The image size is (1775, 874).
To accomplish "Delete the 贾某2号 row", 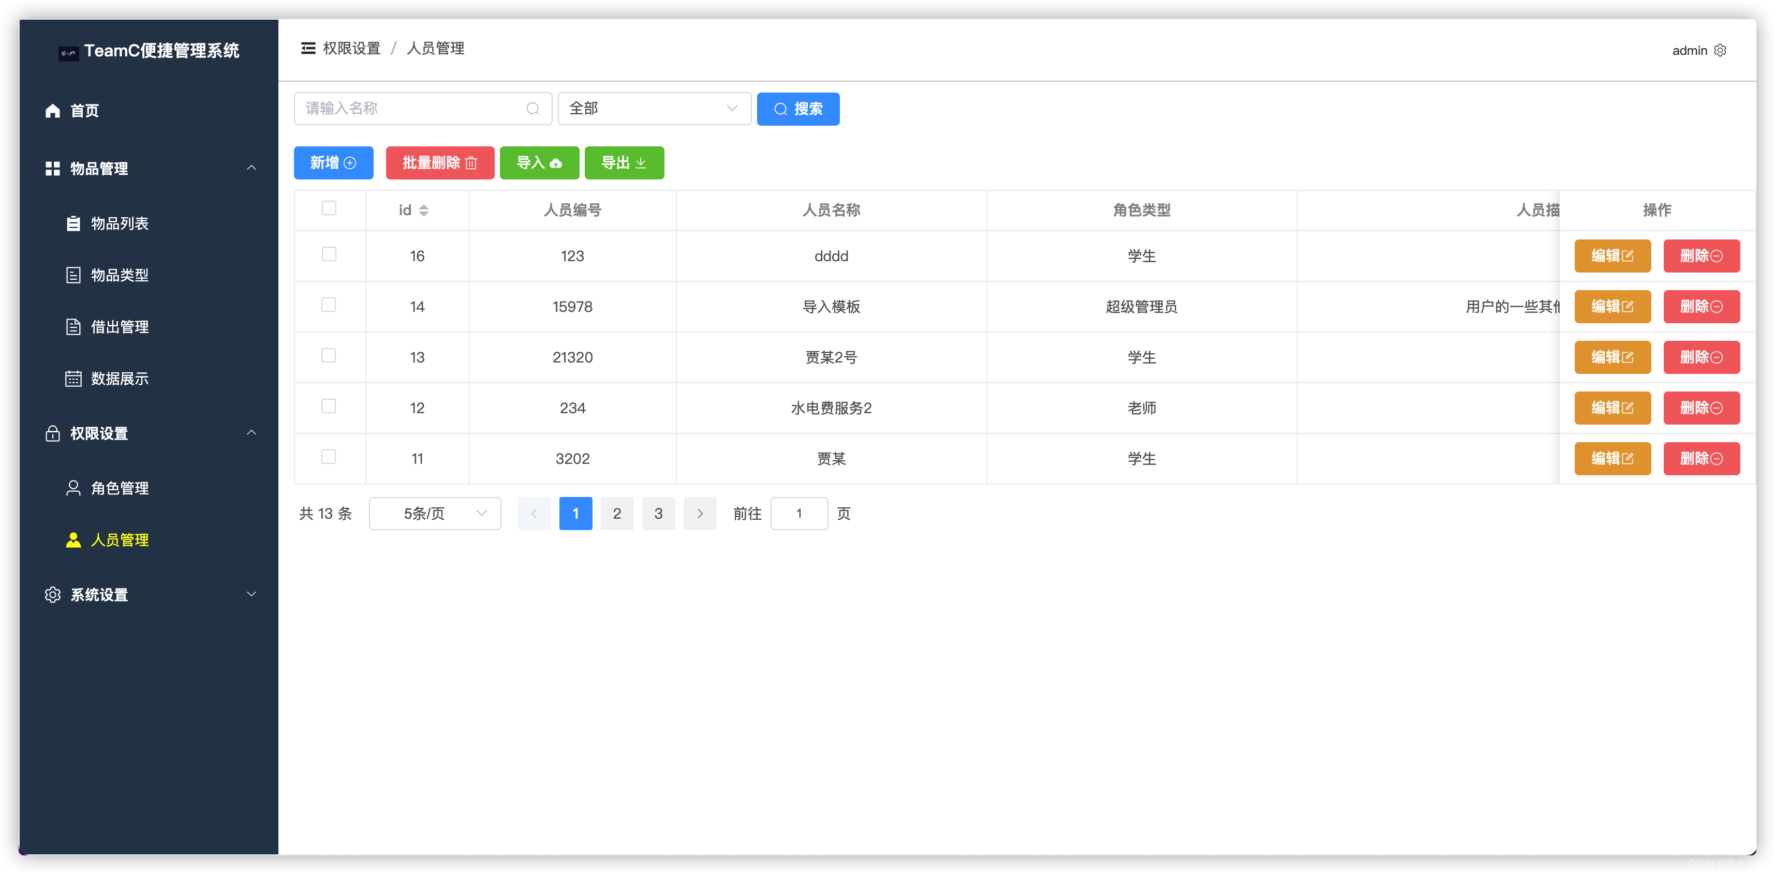I will tap(1702, 357).
